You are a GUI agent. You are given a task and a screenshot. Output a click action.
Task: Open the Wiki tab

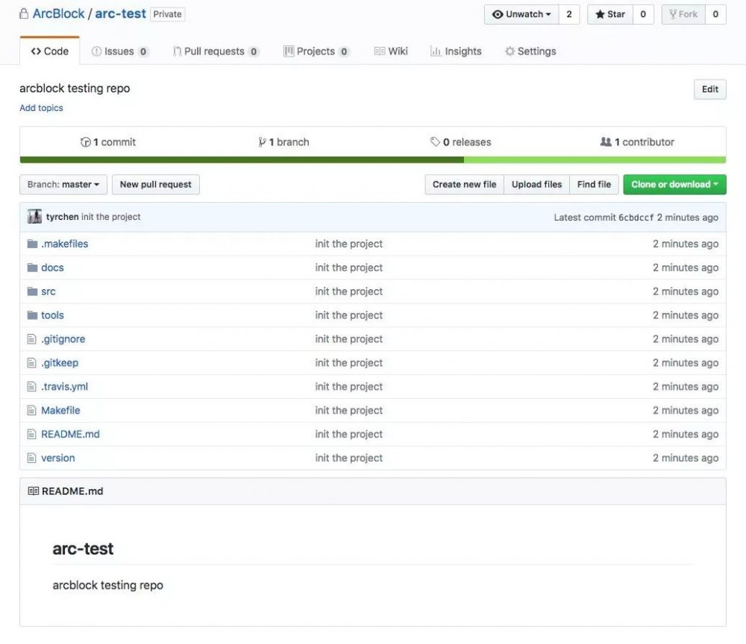click(x=391, y=51)
